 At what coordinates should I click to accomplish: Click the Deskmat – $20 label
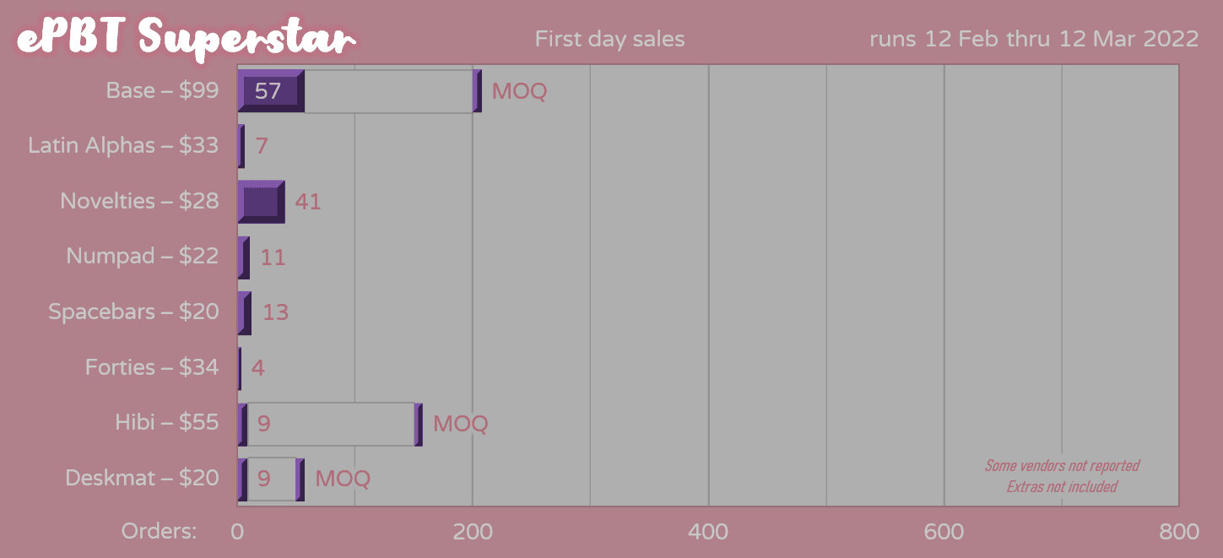coord(142,479)
